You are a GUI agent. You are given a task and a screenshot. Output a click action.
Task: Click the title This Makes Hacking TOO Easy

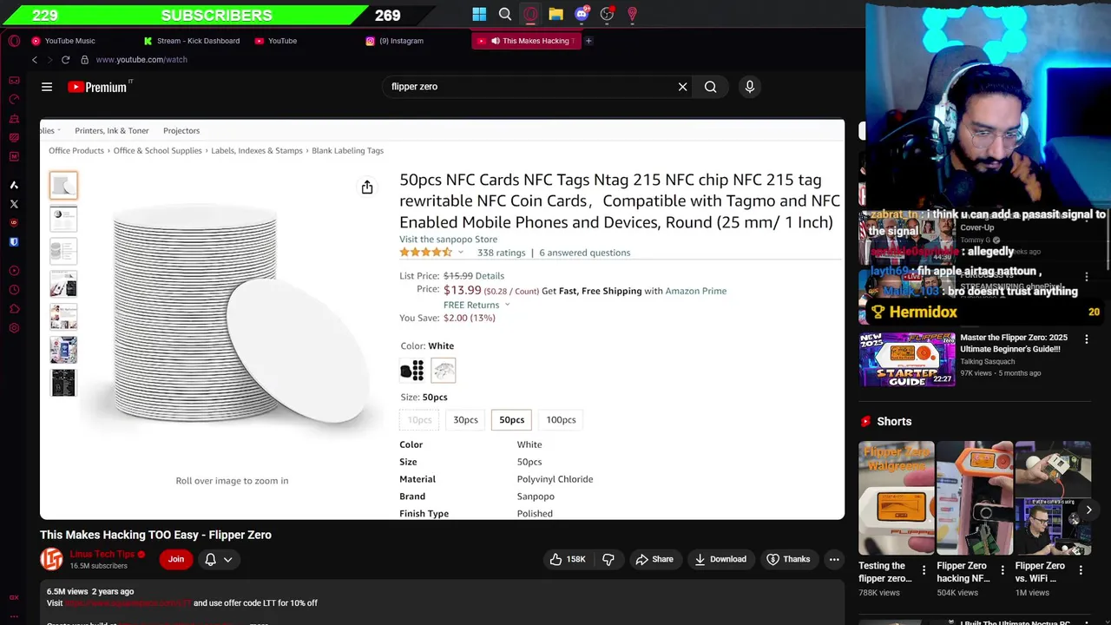click(x=155, y=535)
